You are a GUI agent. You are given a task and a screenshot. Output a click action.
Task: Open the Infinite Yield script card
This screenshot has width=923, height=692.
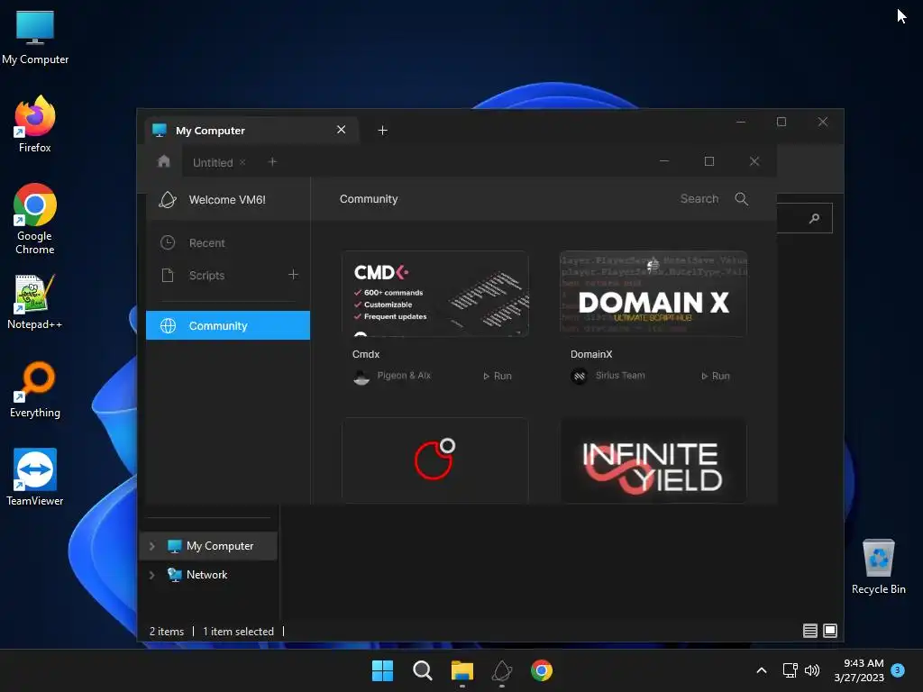[653, 460]
